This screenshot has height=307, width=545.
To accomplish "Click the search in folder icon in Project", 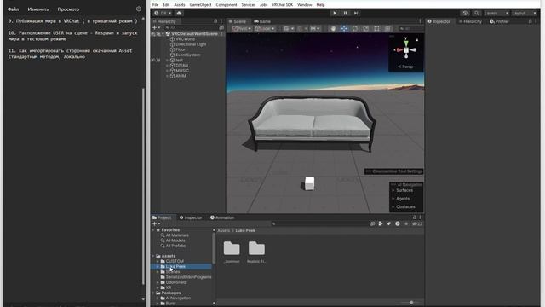I will pyautogui.click(x=373, y=223).
